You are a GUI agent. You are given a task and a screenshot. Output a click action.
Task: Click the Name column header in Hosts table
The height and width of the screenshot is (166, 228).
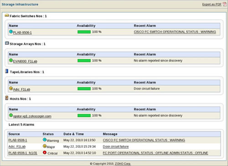[x=13, y=109]
